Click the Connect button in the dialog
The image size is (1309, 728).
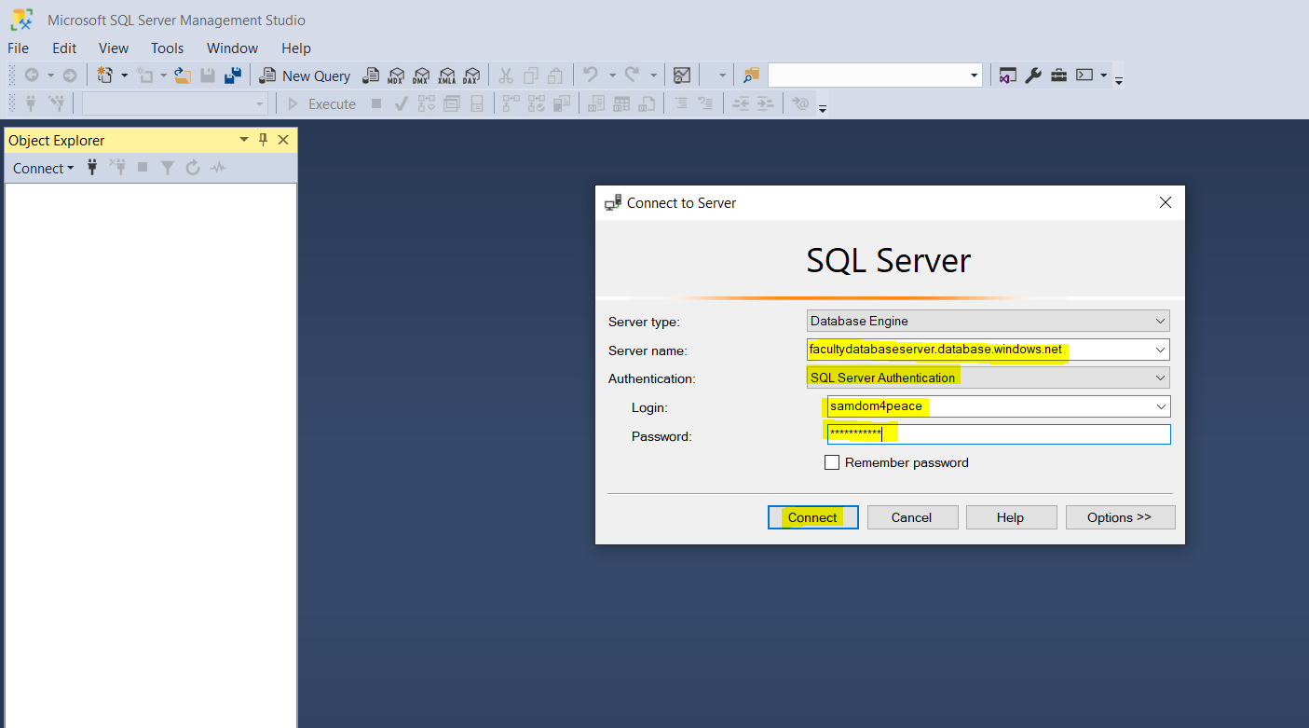813,517
